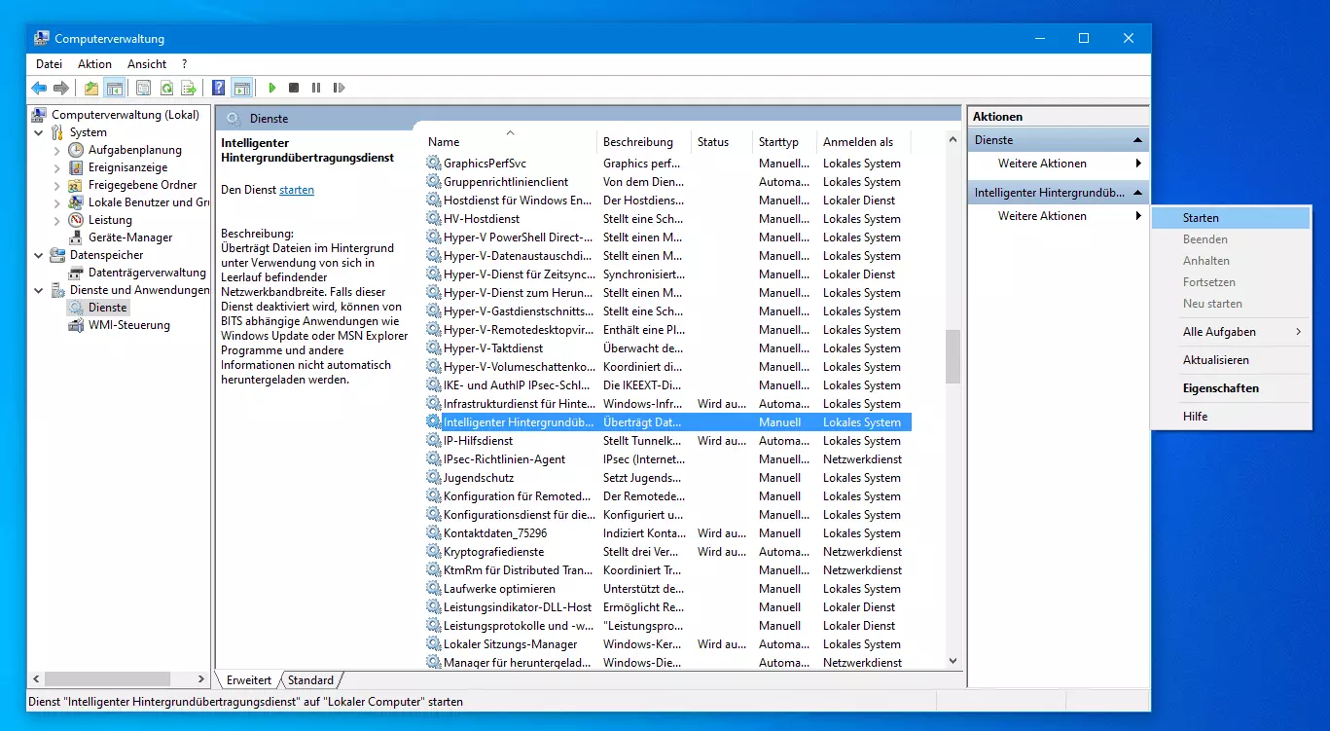The width and height of the screenshot is (1330, 731).
Task: Select the HV-Hostdienst service row
Action: [x=668, y=219]
